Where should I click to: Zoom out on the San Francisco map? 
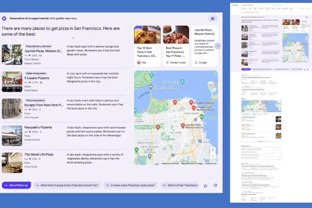[213, 156]
